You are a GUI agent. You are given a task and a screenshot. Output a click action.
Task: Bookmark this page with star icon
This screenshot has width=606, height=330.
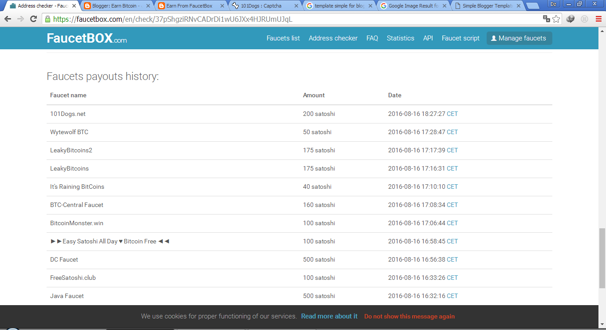(556, 19)
